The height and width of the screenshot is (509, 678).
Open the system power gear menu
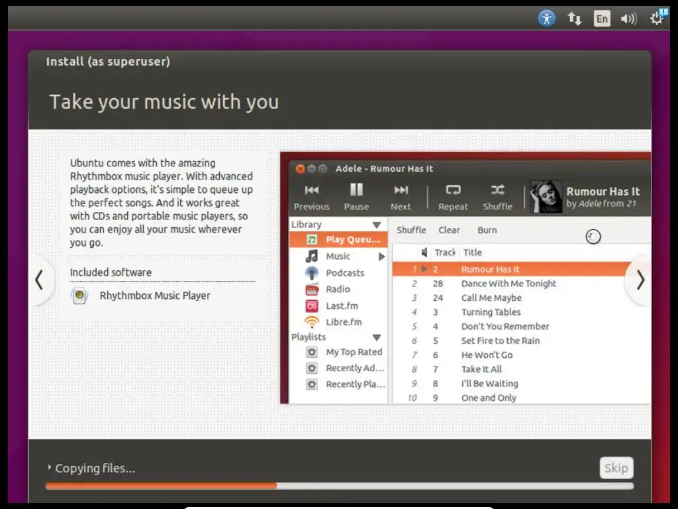[x=657, y=18]
